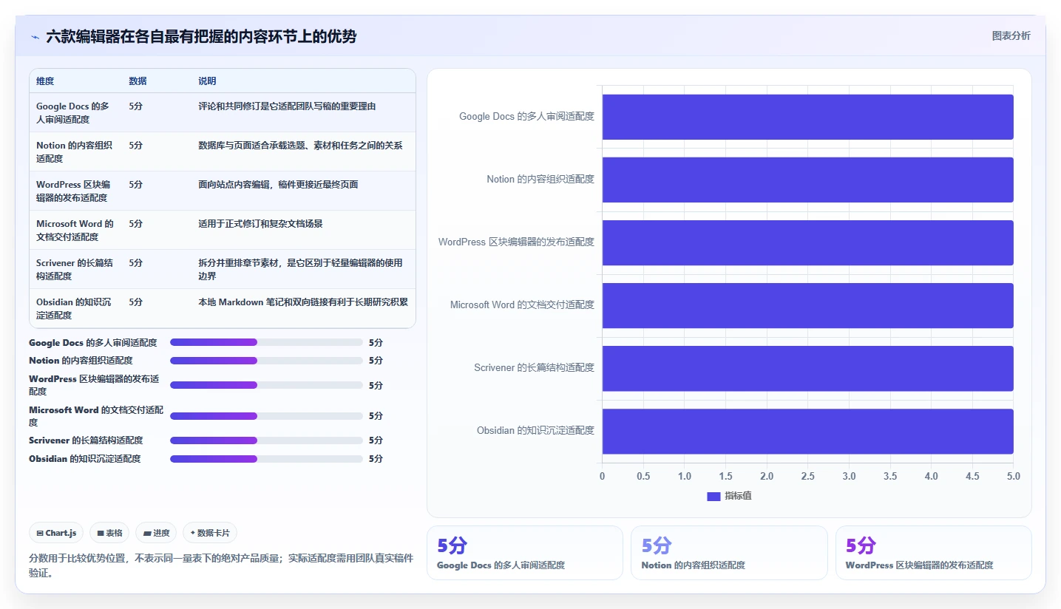
Task: Click the Notion bar in the chart
Action: (x=807, y=180)
